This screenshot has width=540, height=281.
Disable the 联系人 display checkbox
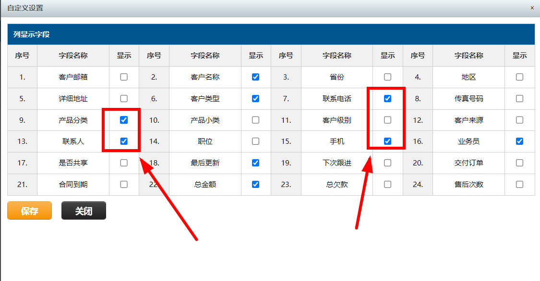point(124,141)
